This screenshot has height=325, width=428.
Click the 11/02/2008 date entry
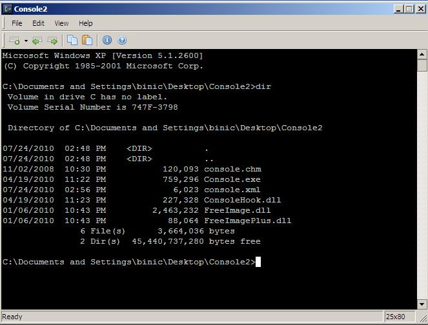click(28, 169)
